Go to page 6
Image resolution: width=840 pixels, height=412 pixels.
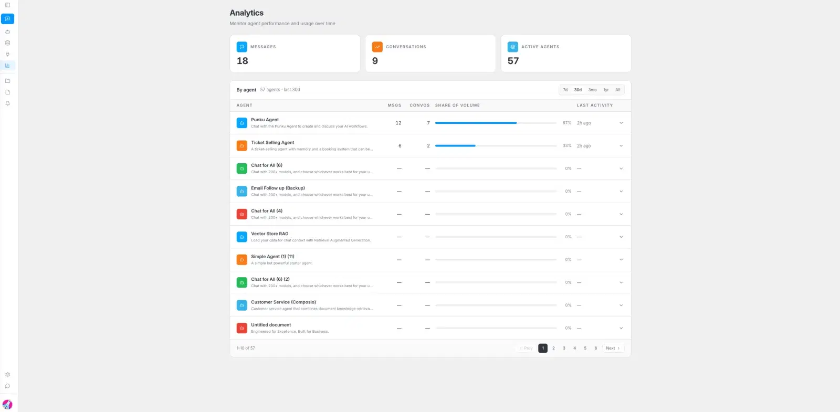click(596, 348)
